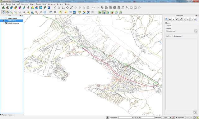Viewport: 199px width, 119px height.
Task: Click the Redo arrow in editing toolbar
Action: [98, 7]
